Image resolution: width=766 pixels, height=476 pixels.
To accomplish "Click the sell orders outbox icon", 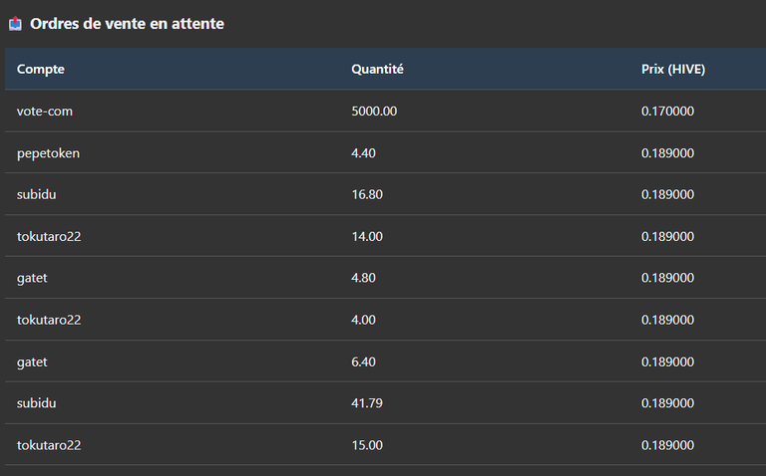I will (x=15, y=24).
